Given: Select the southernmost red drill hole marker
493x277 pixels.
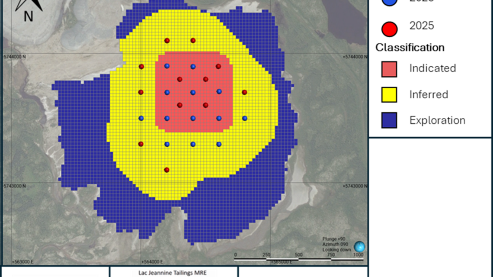Looking at the screenshot, I should [167, 170].
